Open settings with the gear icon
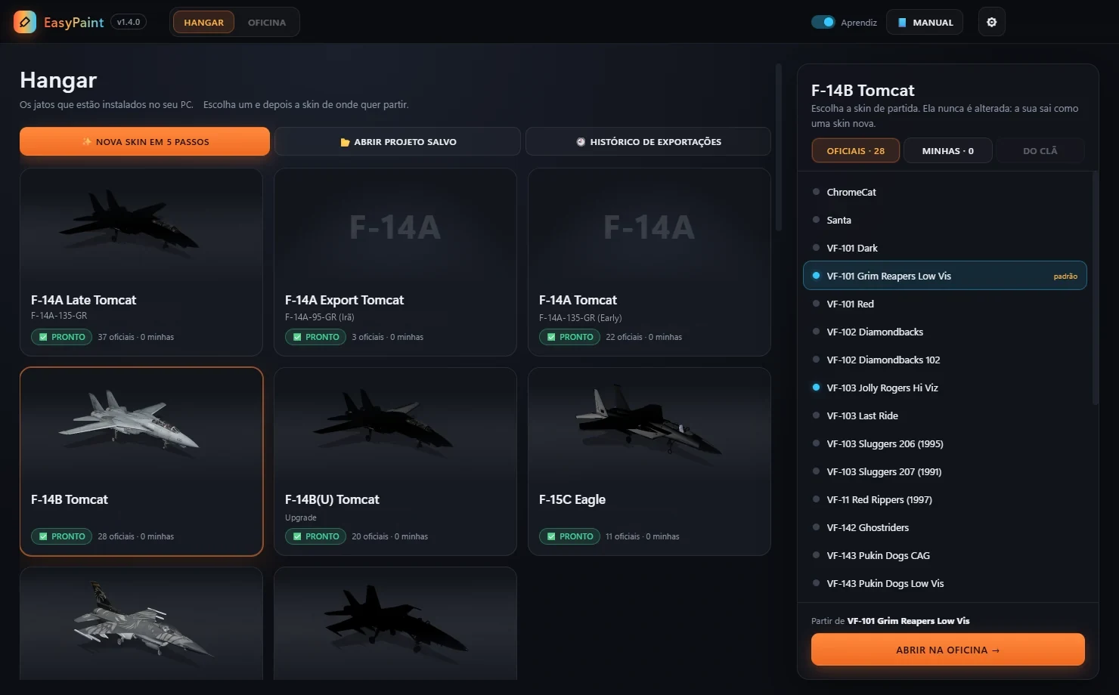This screenshot has width=1119, height=695. (x=991, y=22)
